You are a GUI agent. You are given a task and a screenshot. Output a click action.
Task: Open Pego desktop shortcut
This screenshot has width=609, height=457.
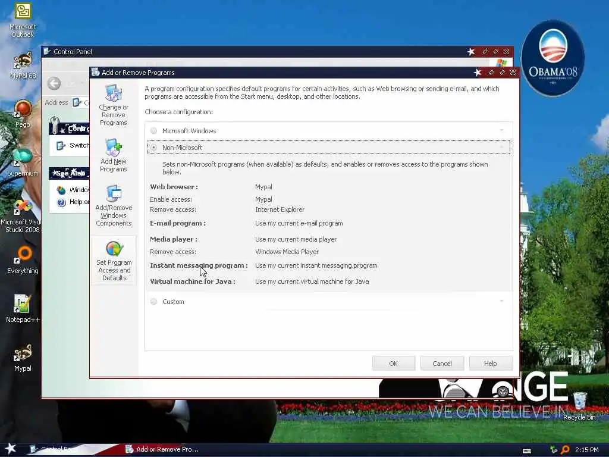point(23,114)
